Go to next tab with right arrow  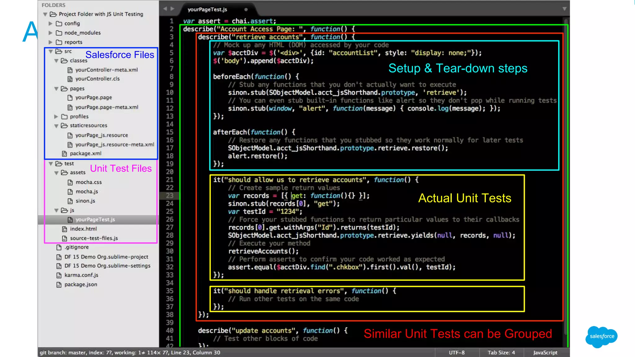click(172, 9)
